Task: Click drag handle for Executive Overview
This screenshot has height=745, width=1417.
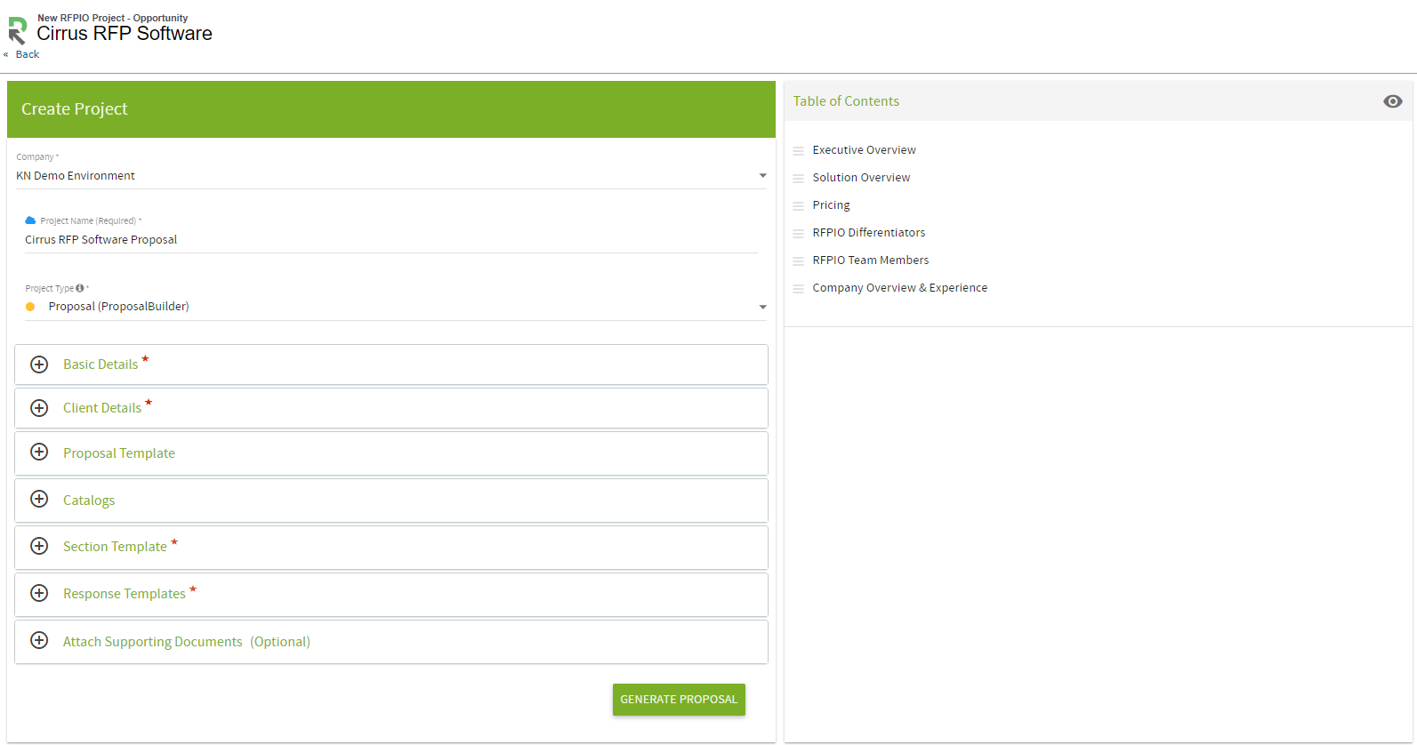Action: [x=799, y=151]
